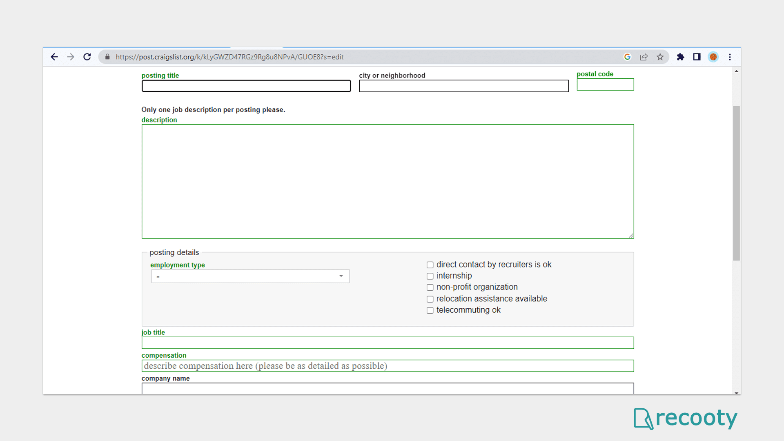The height and width of the screenshot is (441, 784).
Task: Click the scrollbar down arrow
Action: point(736,392)
